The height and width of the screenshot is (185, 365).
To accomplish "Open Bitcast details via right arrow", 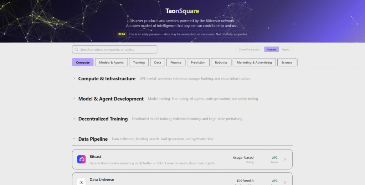I will click(x=285, y=159).
